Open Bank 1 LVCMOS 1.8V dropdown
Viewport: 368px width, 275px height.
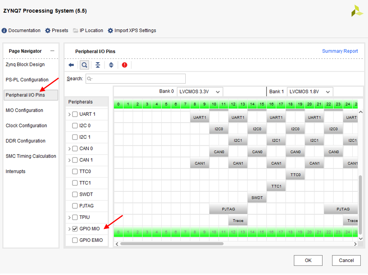tap(310, 92)
